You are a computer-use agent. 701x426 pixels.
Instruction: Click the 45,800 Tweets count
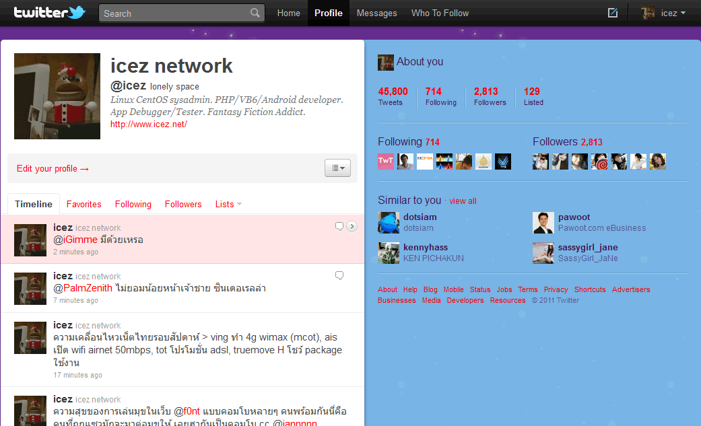[393, 96]
